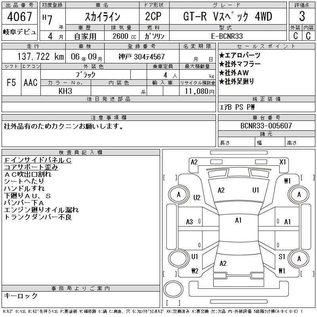Select the displacement value 2600 cc
The width and height of the screenshot is (317, 317).
(x=124, y=36)
